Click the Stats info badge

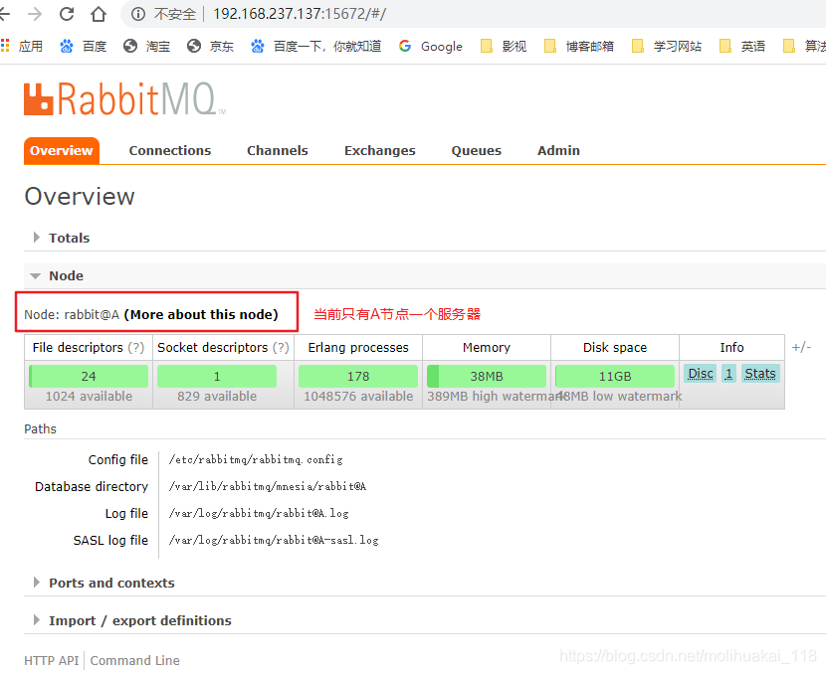[760, 374]
